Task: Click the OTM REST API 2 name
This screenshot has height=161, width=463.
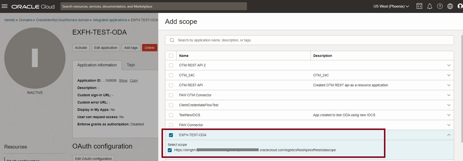Action: click(x=192, y=65)
